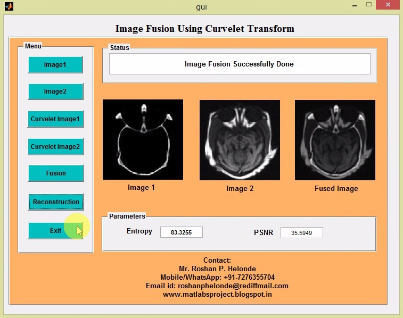
Task: Click the roshanphelonde@rediffmail.com email text
Action: point(233,286)
